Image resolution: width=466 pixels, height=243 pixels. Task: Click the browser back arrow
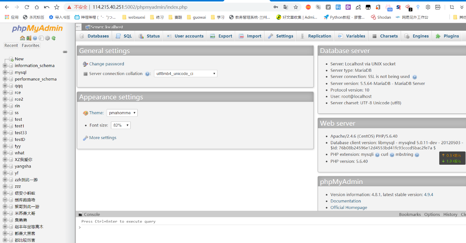tap(7, 7)
